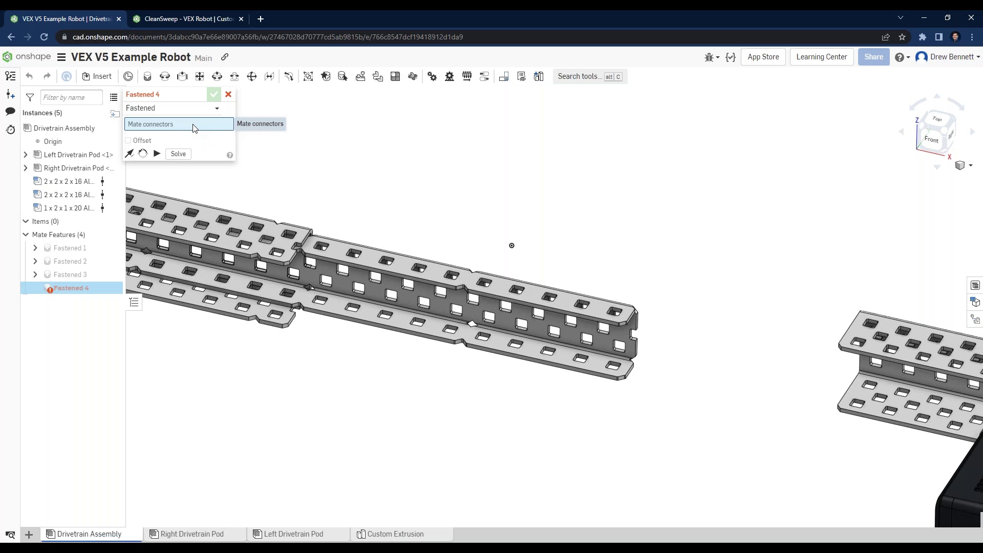The width and height of the screenshot is (983, 553).
Task: Bookmark this page with star icon
Action: pyautogui.click(x=902, y=37)
